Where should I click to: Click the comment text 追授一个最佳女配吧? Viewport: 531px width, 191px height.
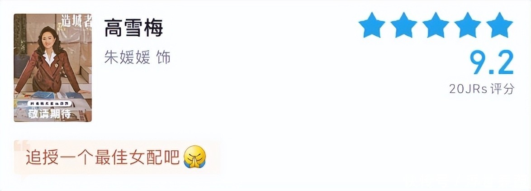click(x=103, y=157)
